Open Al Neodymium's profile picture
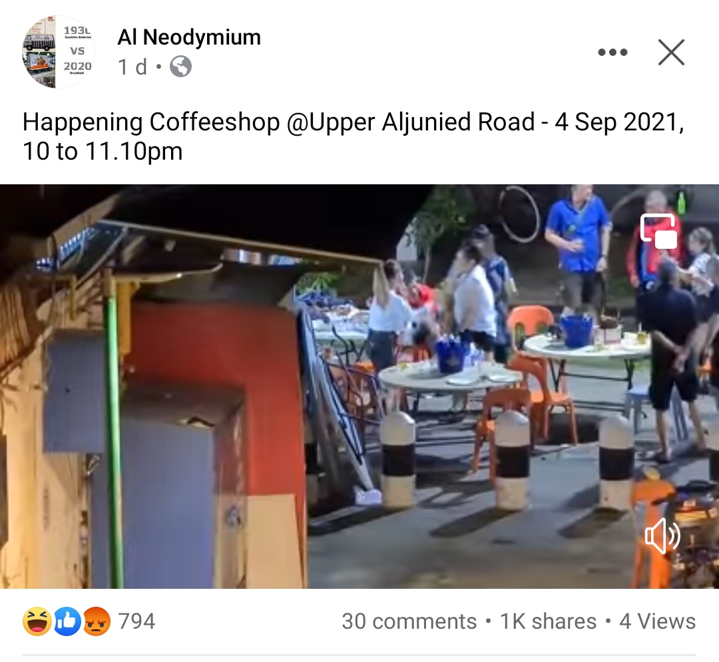The height and width of the screenshot is (662, 719). [58, 52]
